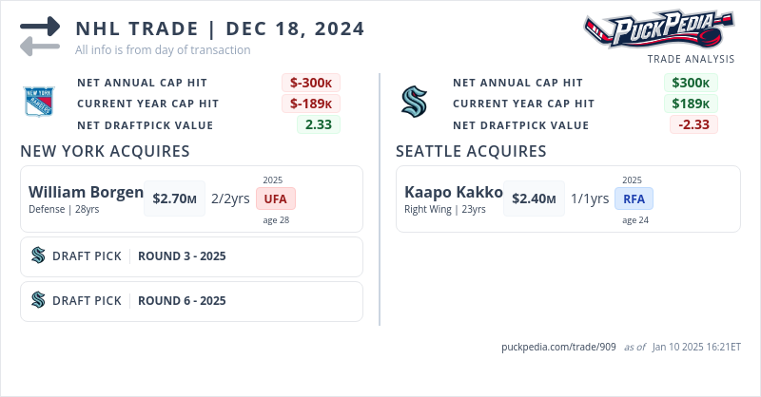This screenshot has height=397, width=761.
Task: Click Kraken icon on Round 3 pick
Action: pos(39,255)
